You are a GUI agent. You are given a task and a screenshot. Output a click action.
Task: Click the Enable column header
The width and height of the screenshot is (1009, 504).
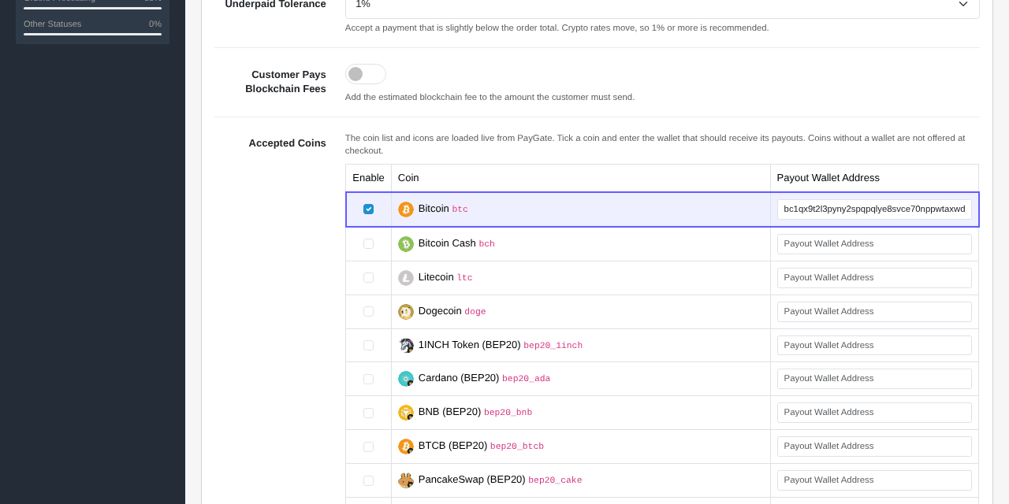pyautogui.click(x=368, y=178)
